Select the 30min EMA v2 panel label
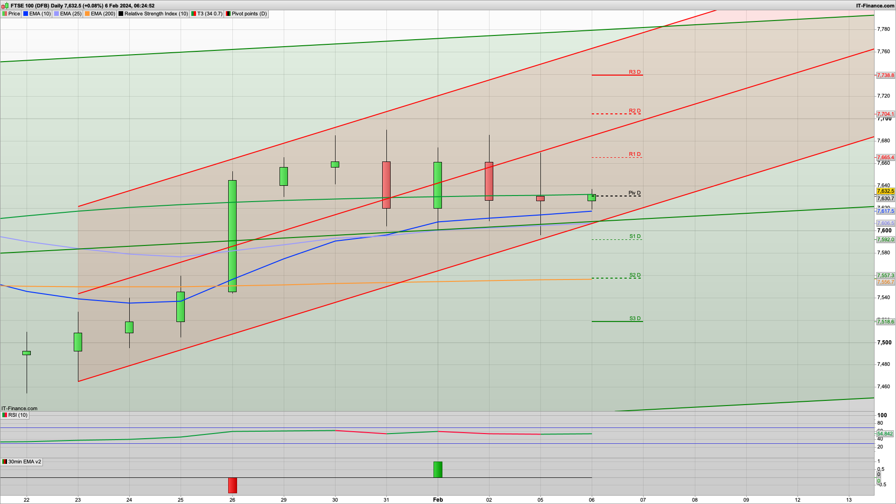This screenshot has width=896, height=504. click(25, 462)
